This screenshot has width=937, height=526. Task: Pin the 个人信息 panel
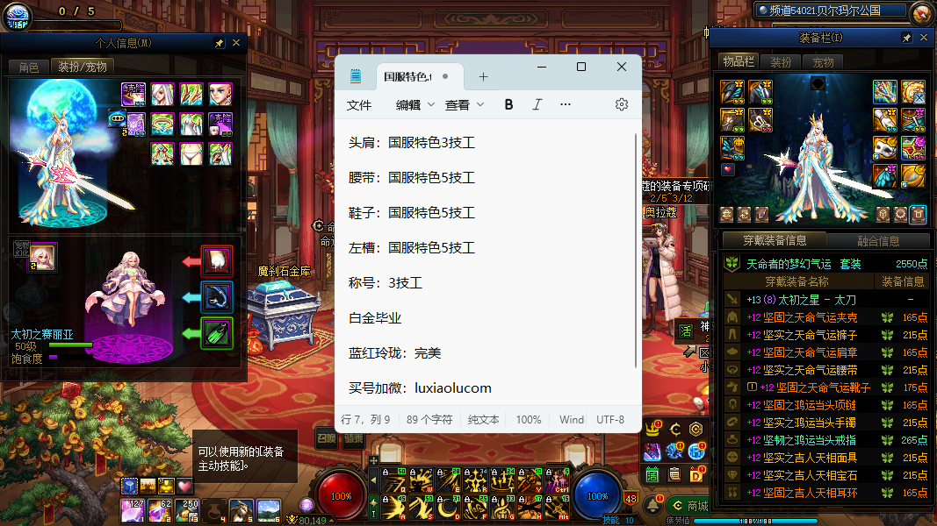pos(219,43)
